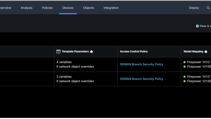Click the Access Control Policy column header
Viewport: 211px width, 119px height.
pos(134,51)
